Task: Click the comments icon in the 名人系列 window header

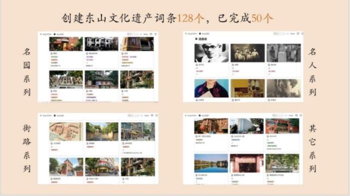Action: [298, 33]
